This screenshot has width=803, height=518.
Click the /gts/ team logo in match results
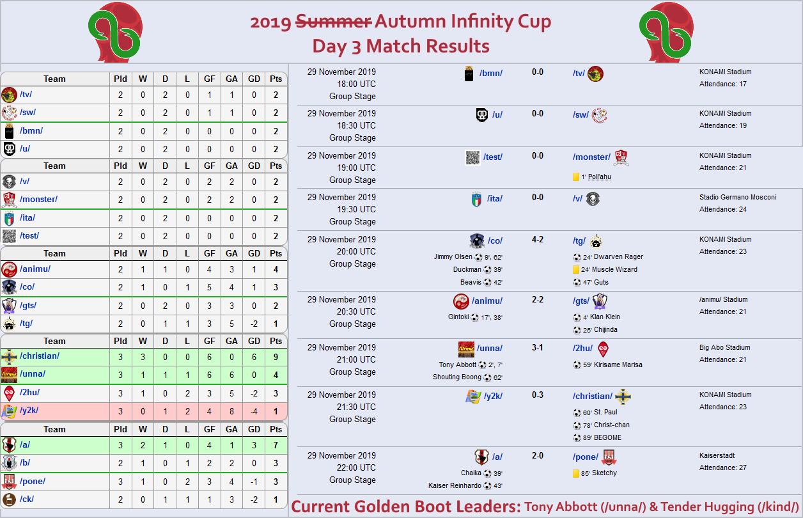click(x=599, y=301)
